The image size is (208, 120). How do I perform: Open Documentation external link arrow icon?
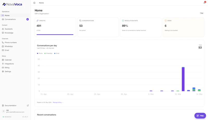coord(28,105)
